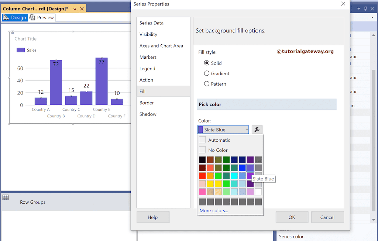
Task: Close the Column Chart rdl document tab
Action: (82, 9)
